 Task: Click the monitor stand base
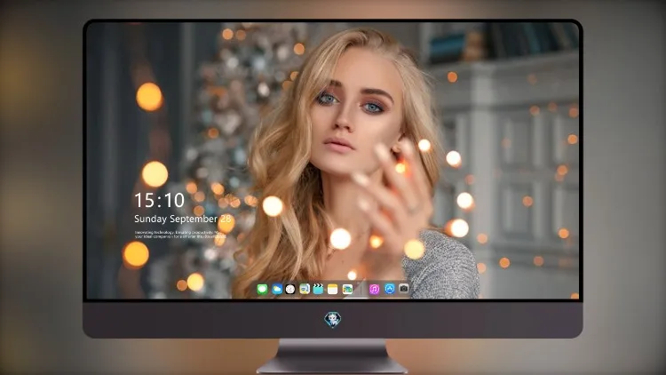332,365
